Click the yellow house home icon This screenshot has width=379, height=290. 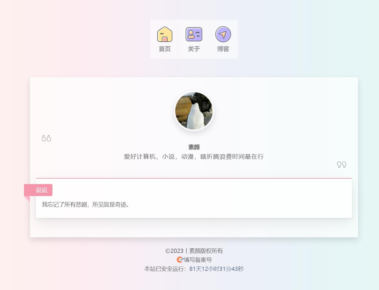click(x=165, y=34)
